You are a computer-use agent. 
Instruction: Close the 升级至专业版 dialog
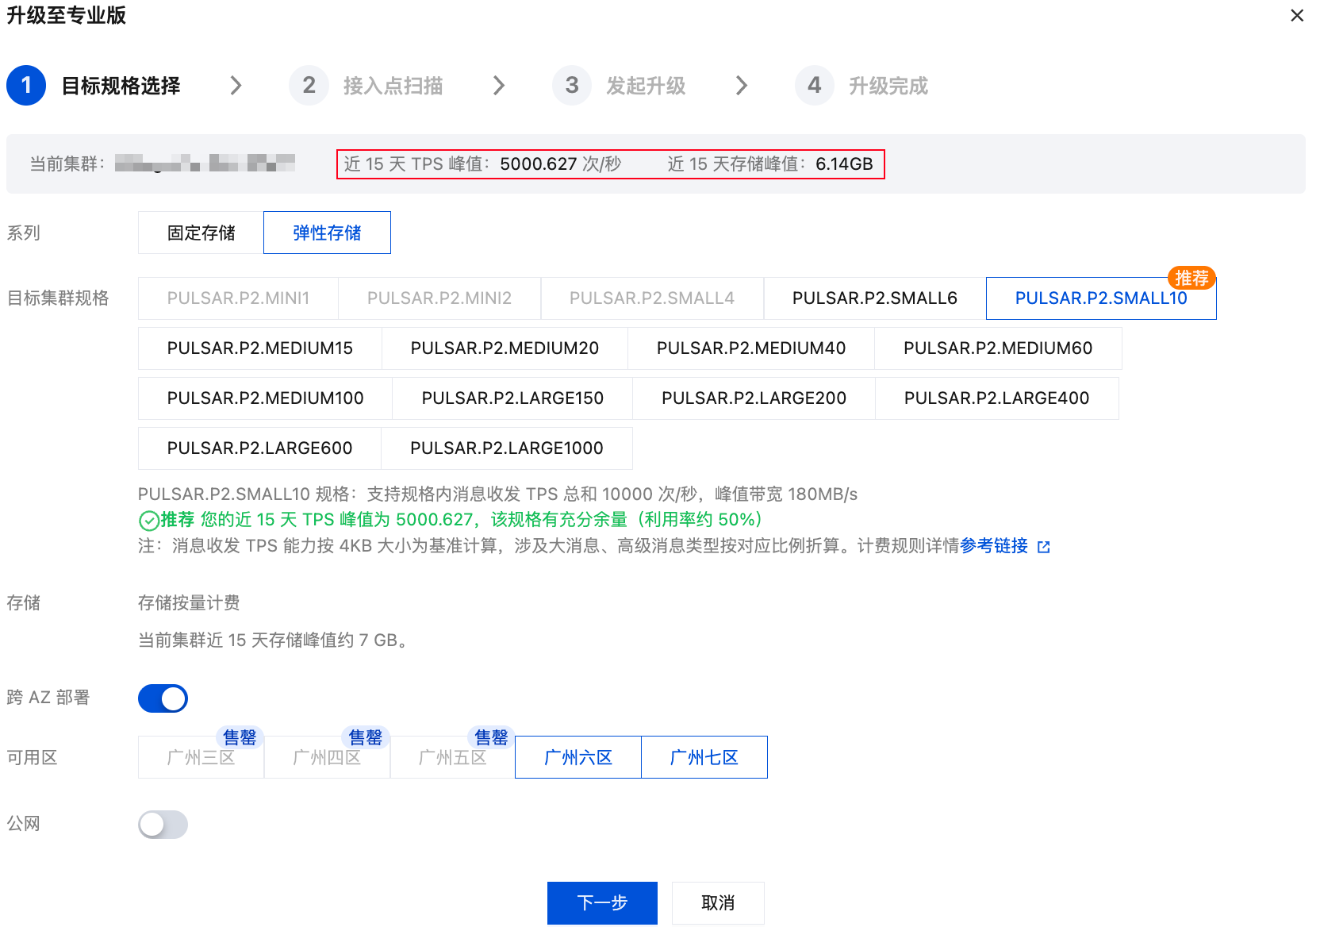point(1297,16)
